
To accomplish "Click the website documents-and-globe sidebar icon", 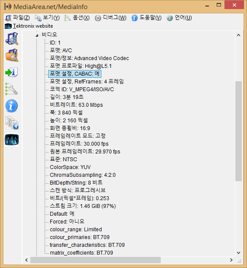I will 12,123.
